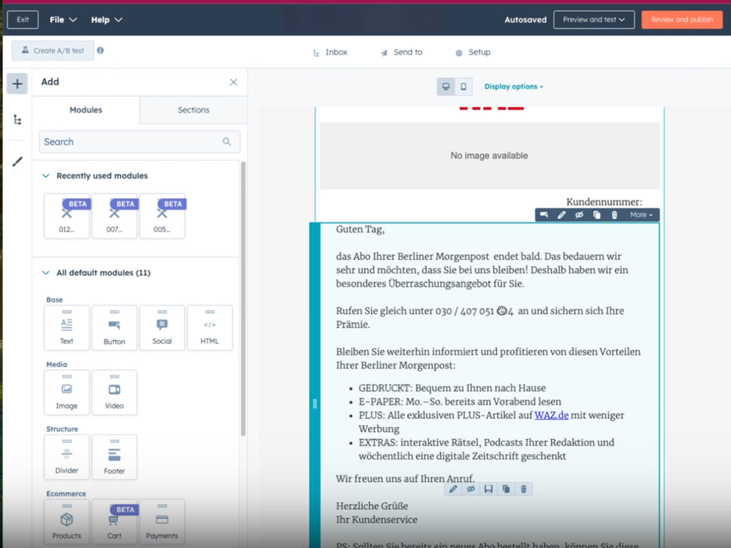
Task: Select mobile preview icon
Action: pyautogui.click(x=464, y=86)
